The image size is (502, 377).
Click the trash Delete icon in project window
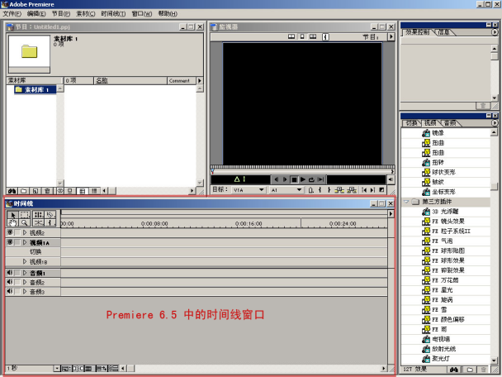pyautogui.click(x=47, y=191)
